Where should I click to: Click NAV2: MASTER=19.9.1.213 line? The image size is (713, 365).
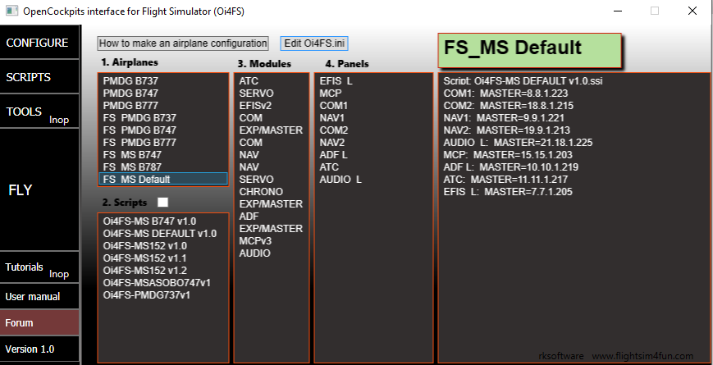click(506, 130)
